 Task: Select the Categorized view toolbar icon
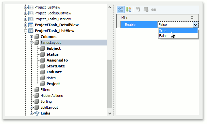(121, 9)
